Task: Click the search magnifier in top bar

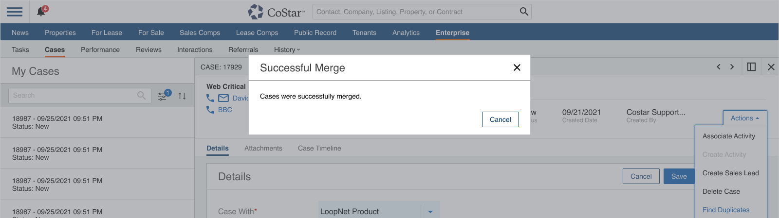Action: 524,12
